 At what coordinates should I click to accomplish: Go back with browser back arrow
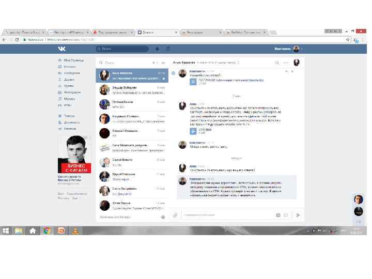[4, 40]
